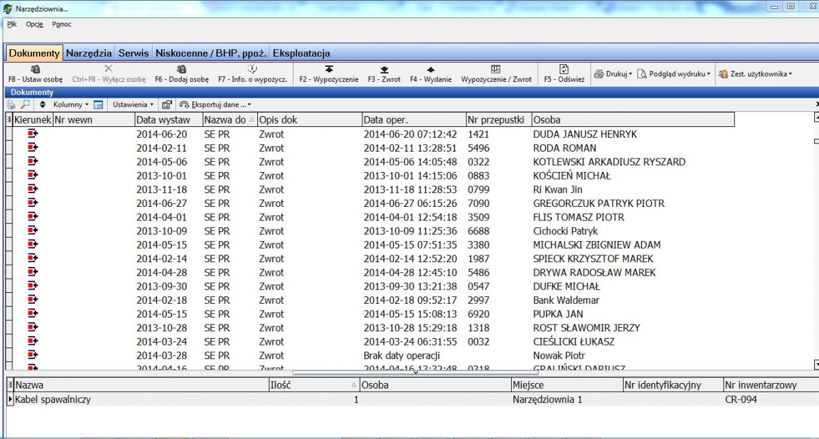Click the F2 - Wypożyczenie icon
819x439 pixels.
pos(329,69)
